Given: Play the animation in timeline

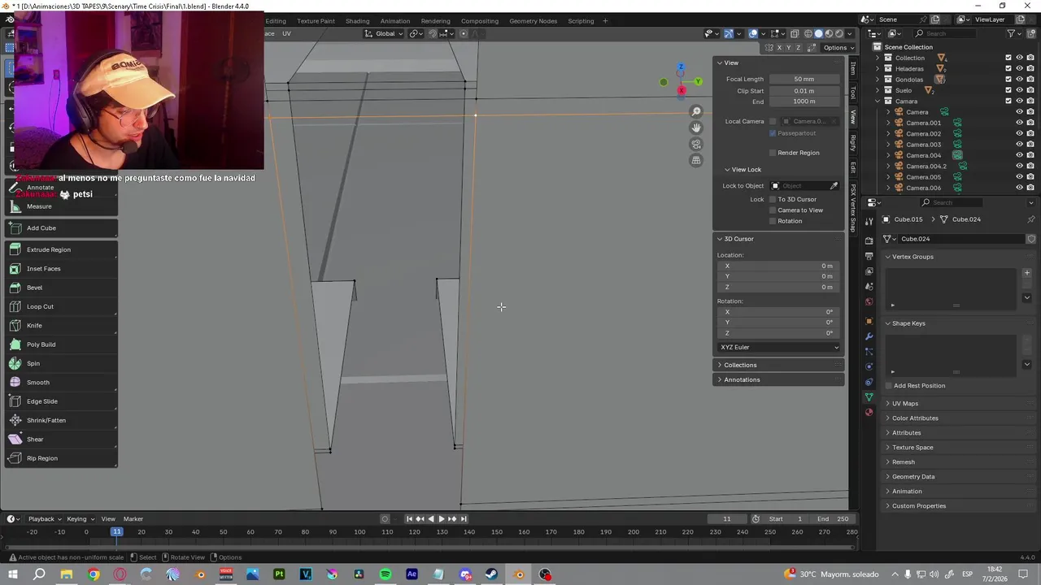Looking at the screenshot, I should tap(442, 519).
